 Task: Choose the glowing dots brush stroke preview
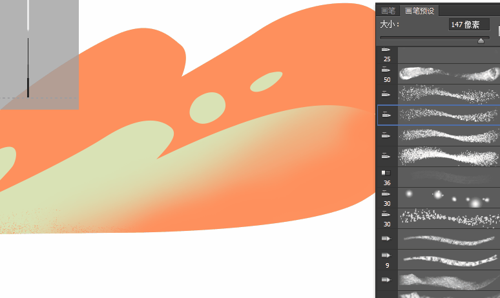(x=448, y=197)
